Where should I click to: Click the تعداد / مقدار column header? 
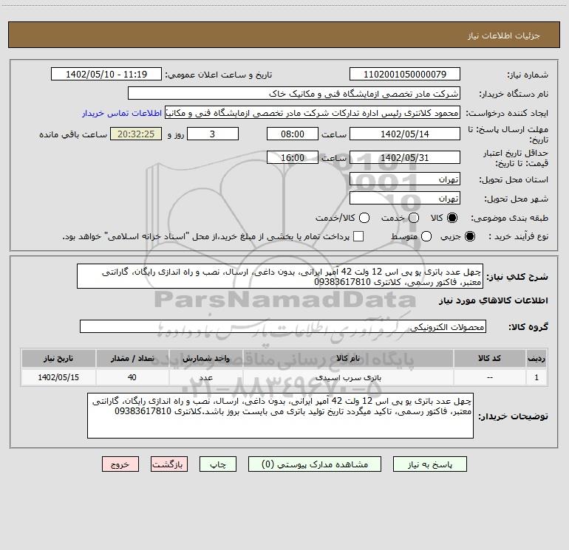coord(132,358)
